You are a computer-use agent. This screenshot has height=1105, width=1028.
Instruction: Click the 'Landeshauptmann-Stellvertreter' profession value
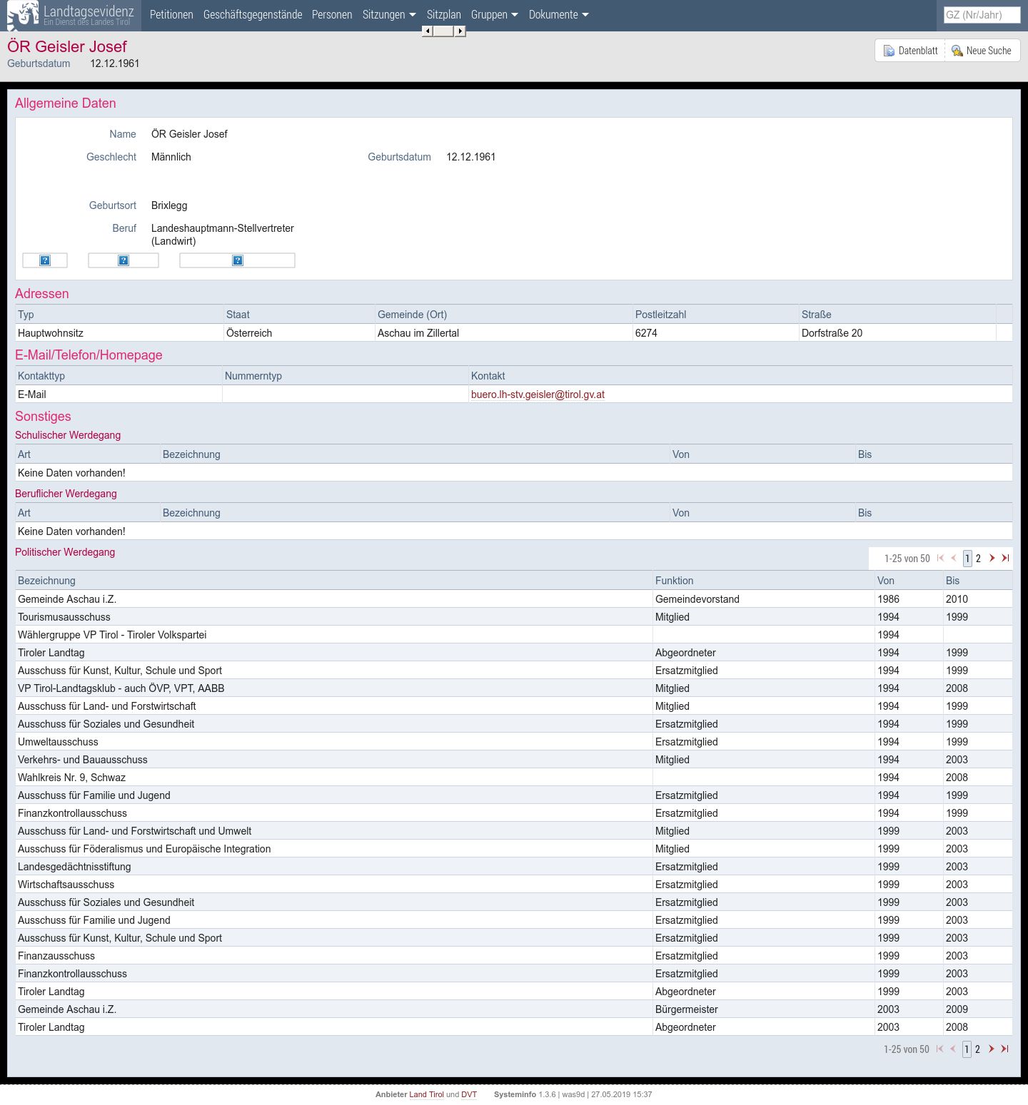coord(223,228)
